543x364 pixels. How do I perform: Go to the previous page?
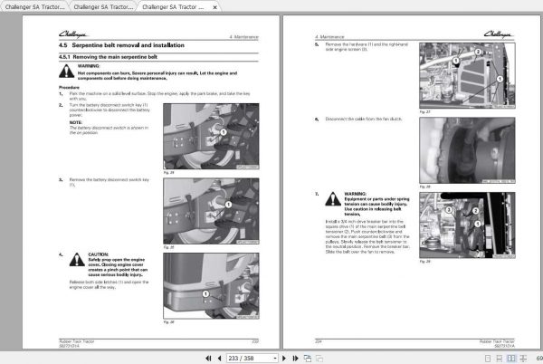[219, 358]
